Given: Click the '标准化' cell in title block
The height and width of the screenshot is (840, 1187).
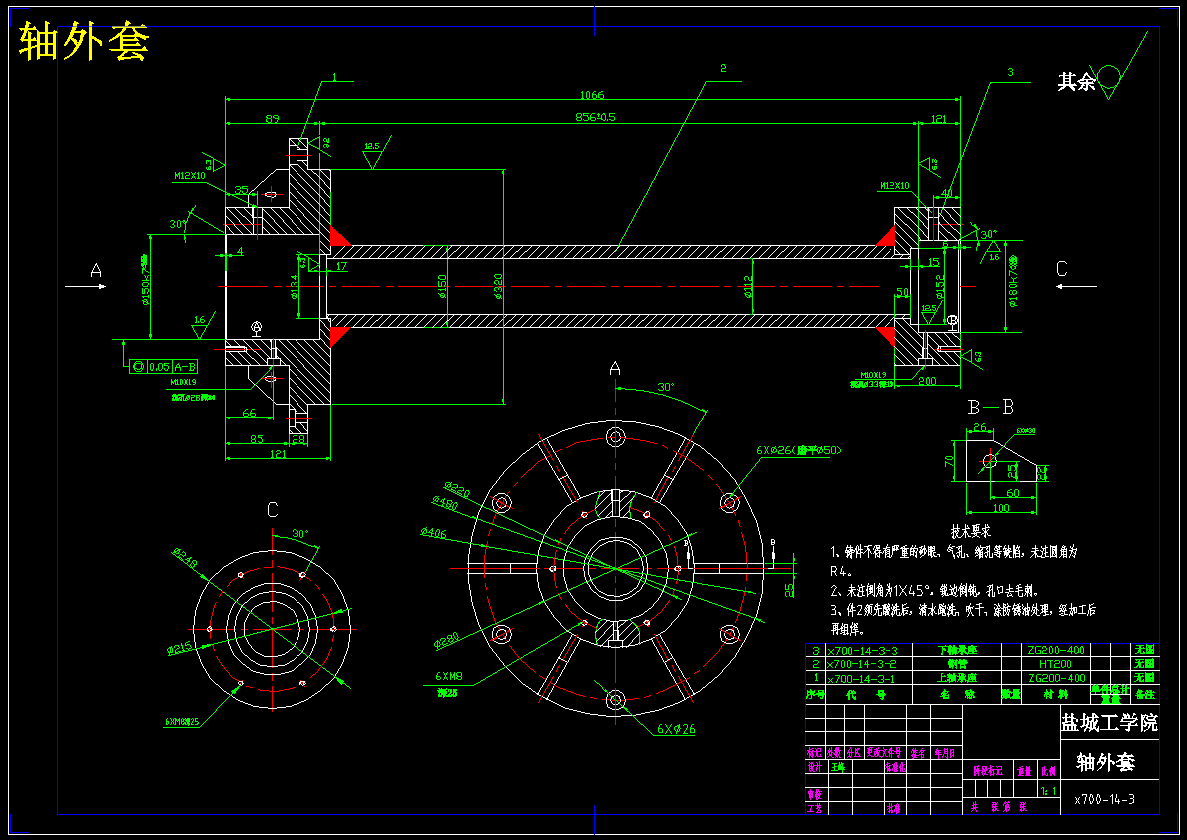Looking at the screenshot, I should [x=895, y=767].
